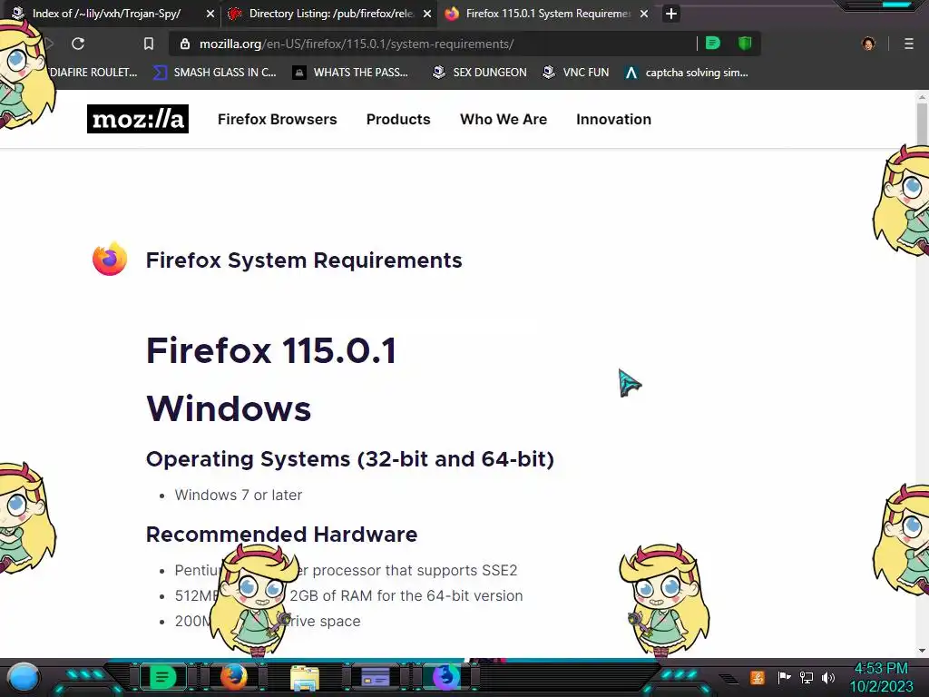Image resolution: width=929 pixels, height=697 pixels.
Task: Open the VNC FUN bookmark
Action: [576, 73]
